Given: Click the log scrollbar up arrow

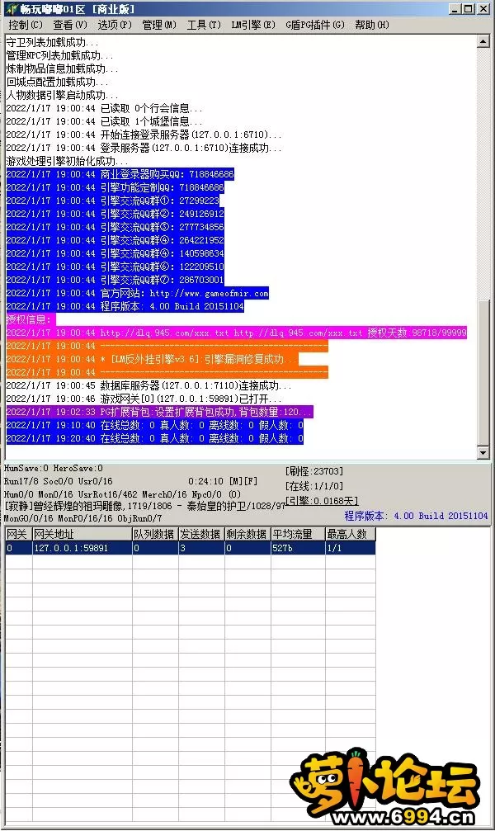Looking at the screenshot, I should click(483, 41).
